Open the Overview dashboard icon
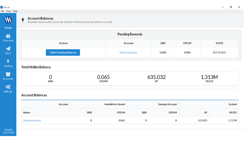 click(8, 36)
